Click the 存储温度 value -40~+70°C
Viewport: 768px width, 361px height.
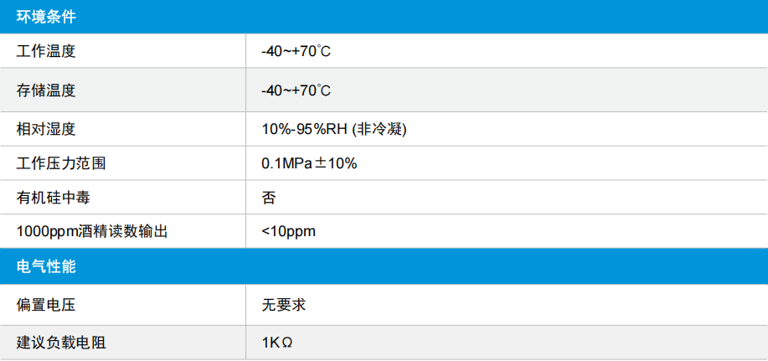(x=296, y=90)
